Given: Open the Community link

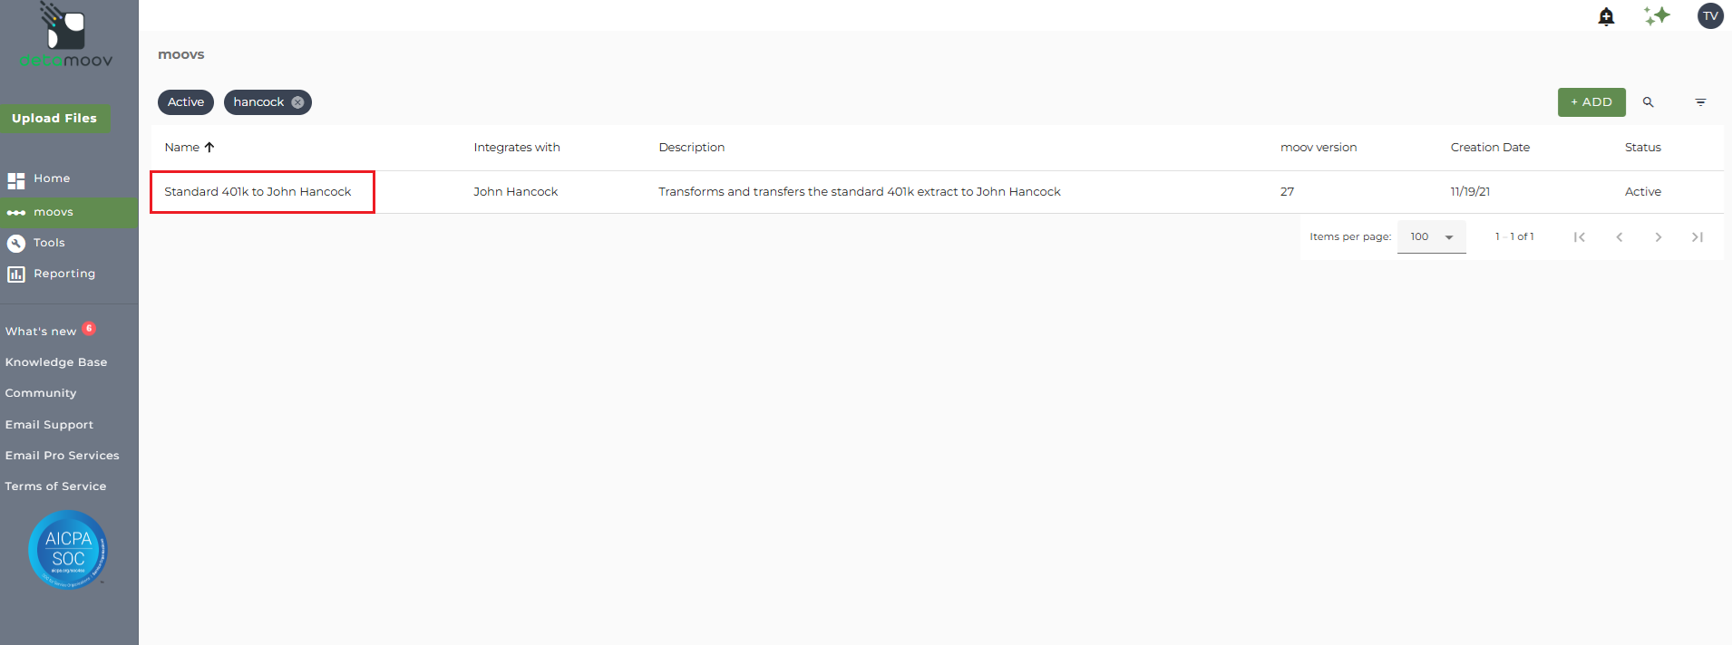Looking at the screenshot, I should (41, 393).
